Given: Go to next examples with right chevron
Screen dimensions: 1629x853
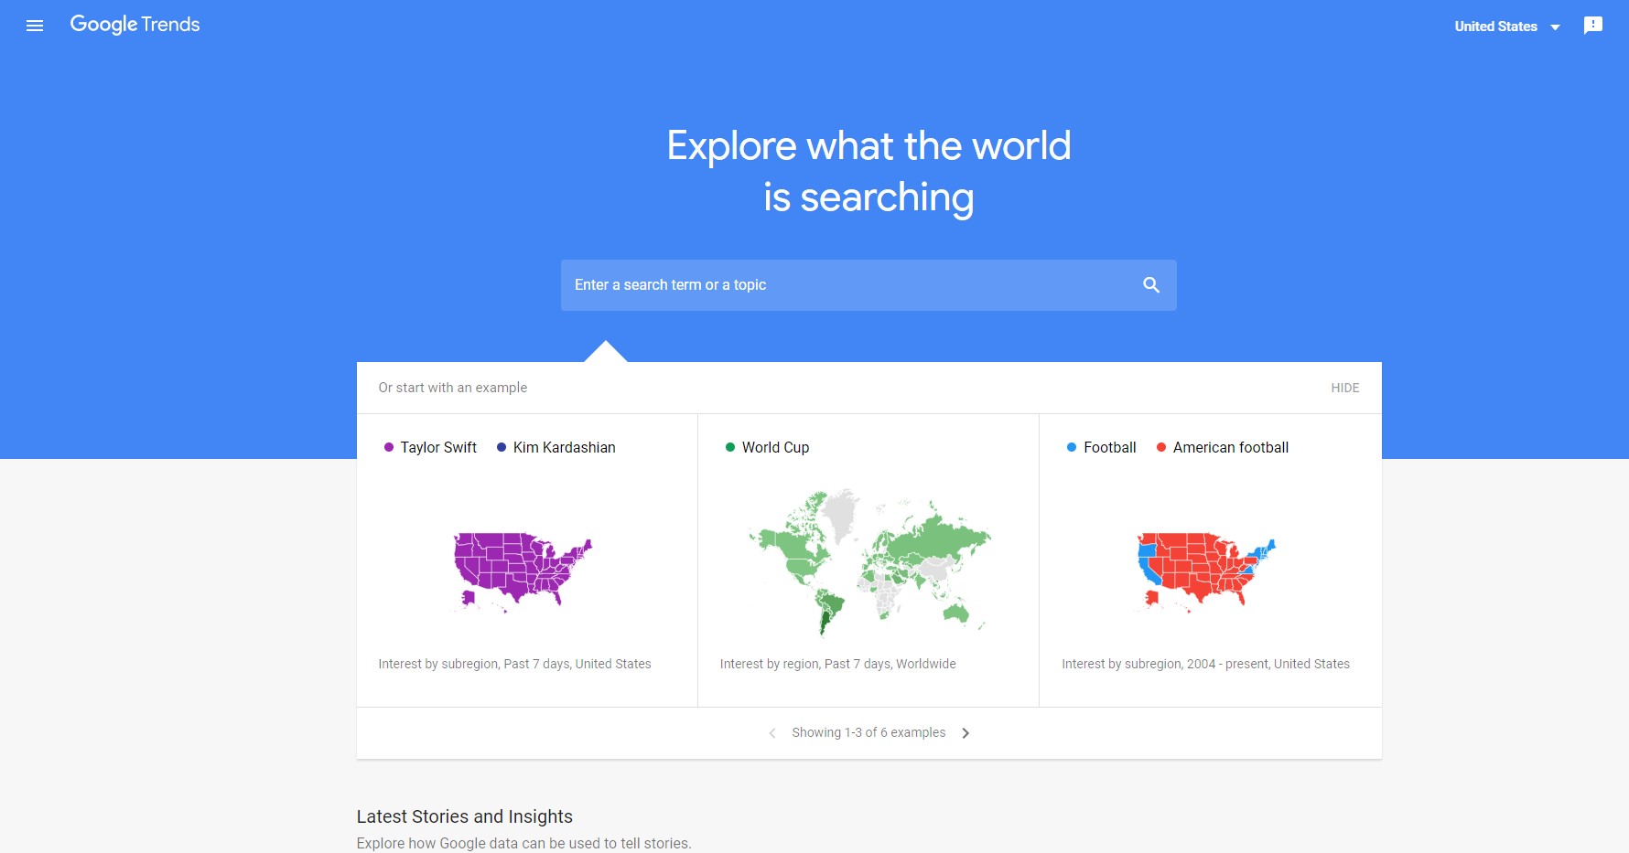Looking at the screenshot, I should point(966,733).
